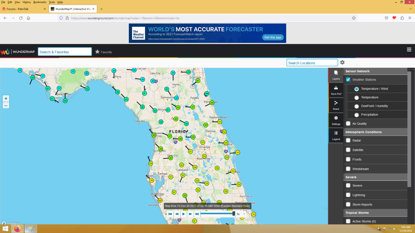The image size is (415, 233).
Task: Bookmark this page with star icon
Action: coord(353,18)
